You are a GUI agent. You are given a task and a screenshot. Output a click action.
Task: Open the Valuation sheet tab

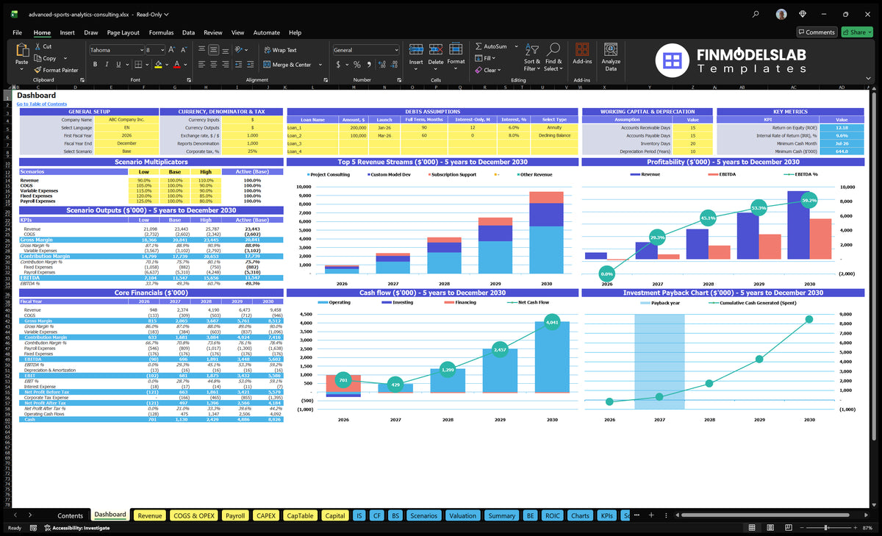(463, 515)
